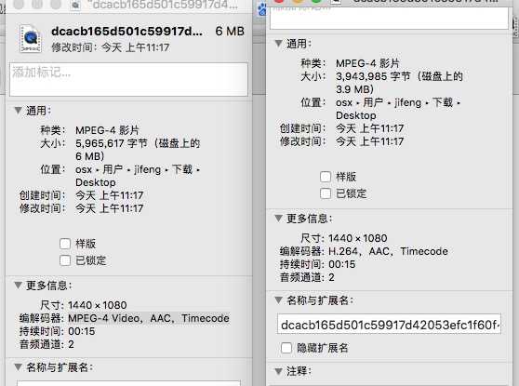The height and width of the screenshot is (386, 519).
Task: Enable the 隐藏扩展名 checkbox in right window
Action: click(x=286, y=348)
